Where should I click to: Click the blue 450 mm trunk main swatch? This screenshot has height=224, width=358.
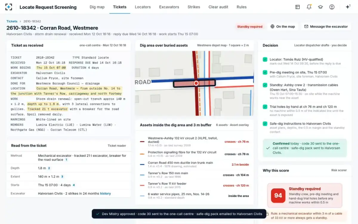click(142, 165)
